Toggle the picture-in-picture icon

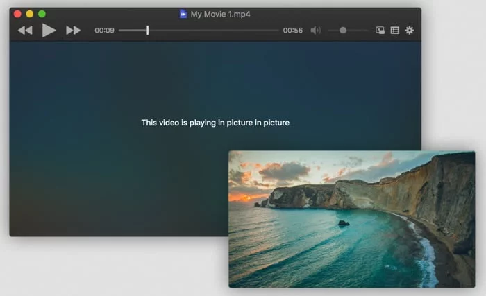(380, 31)
